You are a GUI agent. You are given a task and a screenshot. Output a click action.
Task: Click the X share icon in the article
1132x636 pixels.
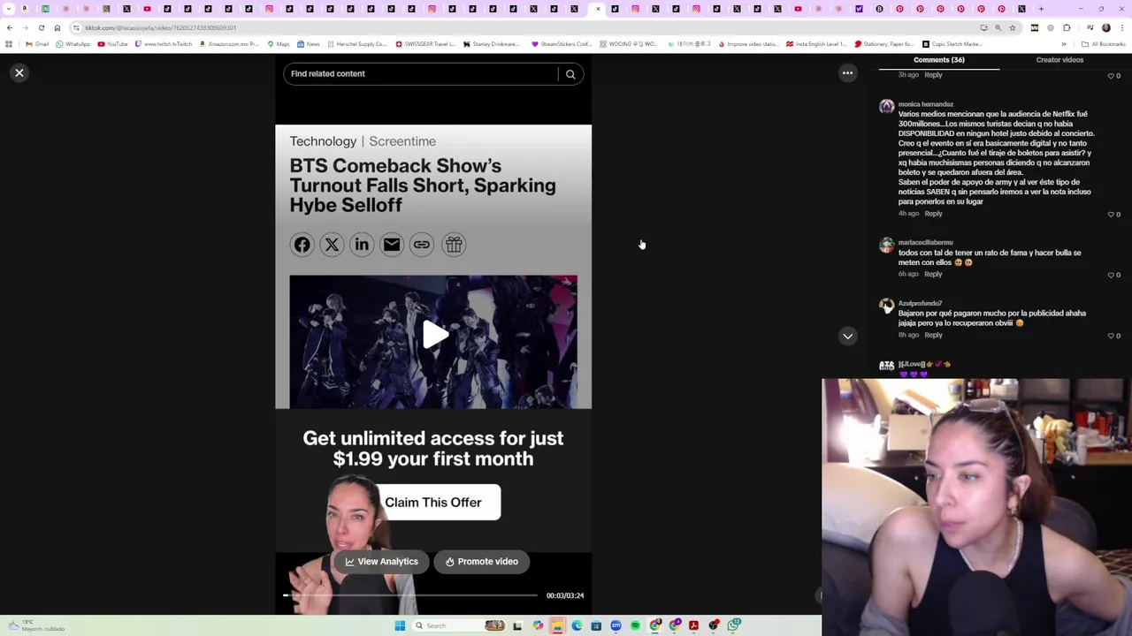tap(332, 245)
